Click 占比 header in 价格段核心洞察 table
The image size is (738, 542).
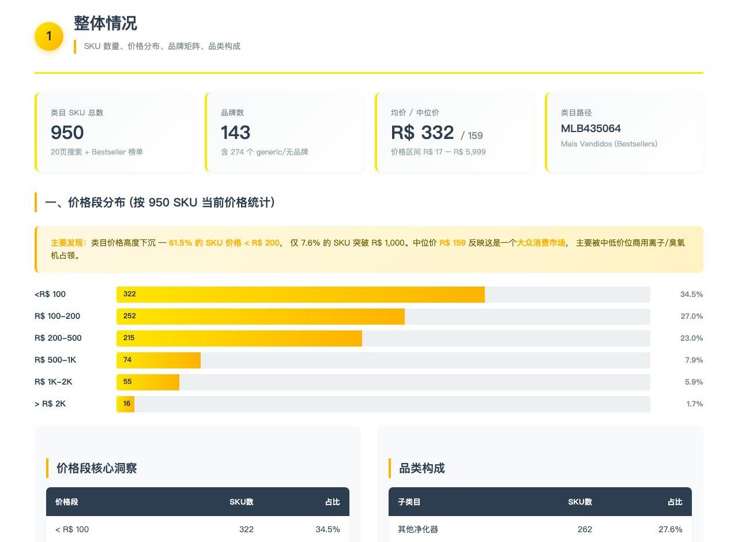(333, 502)
